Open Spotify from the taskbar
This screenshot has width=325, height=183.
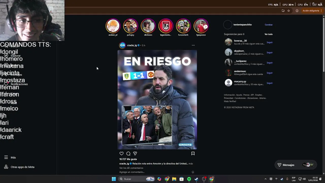[189, 179]
